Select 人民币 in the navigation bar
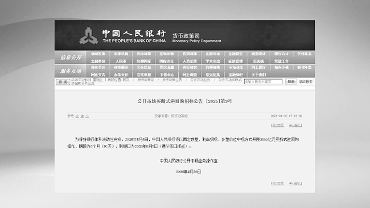 [121, 61]
